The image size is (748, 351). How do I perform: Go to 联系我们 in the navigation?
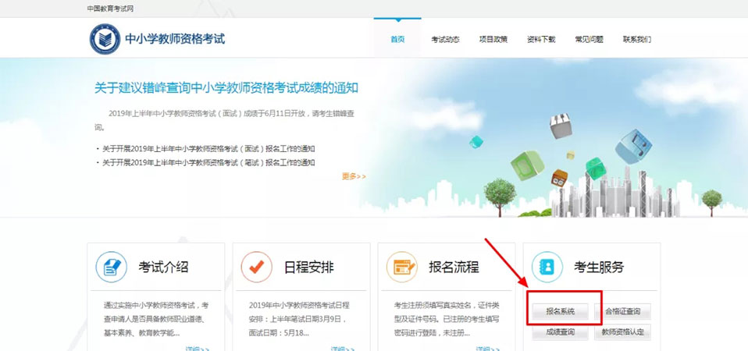pos(636,39)
